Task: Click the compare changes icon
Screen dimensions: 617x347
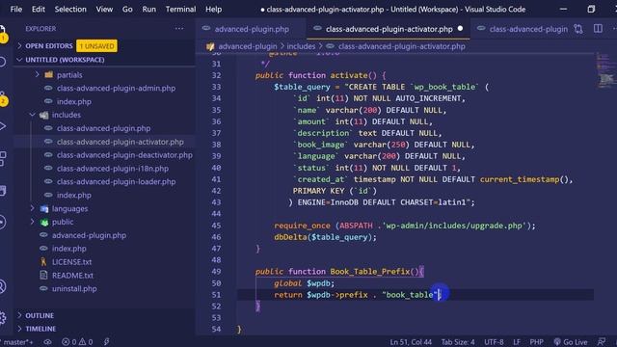Action: [578, 29]
